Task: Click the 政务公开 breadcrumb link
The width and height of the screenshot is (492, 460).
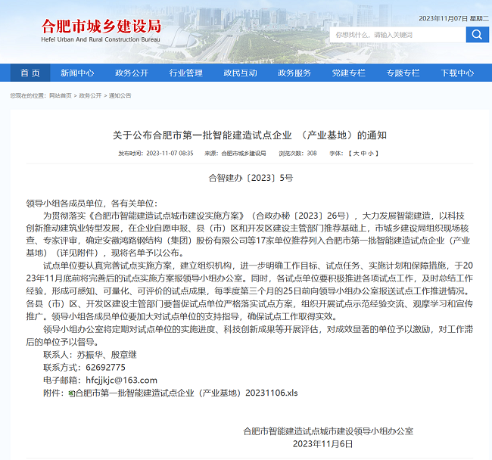Action: click(90, 96)
